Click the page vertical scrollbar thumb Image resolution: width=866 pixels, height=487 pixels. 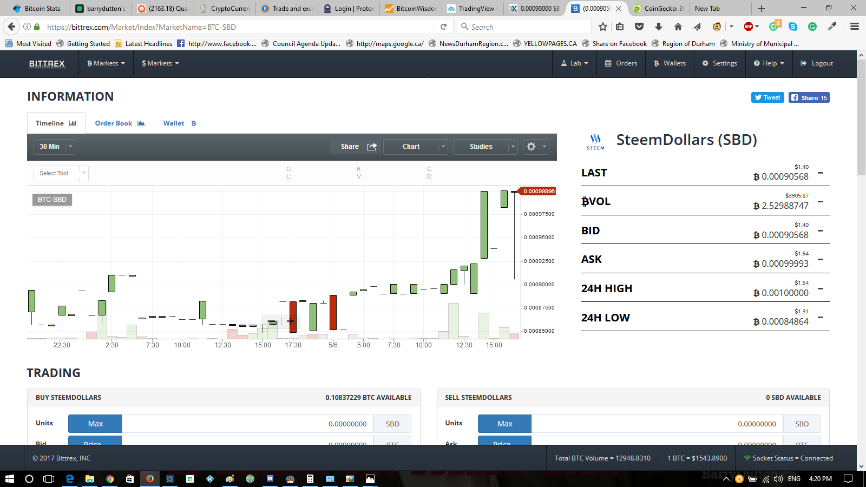coord(861,117)
